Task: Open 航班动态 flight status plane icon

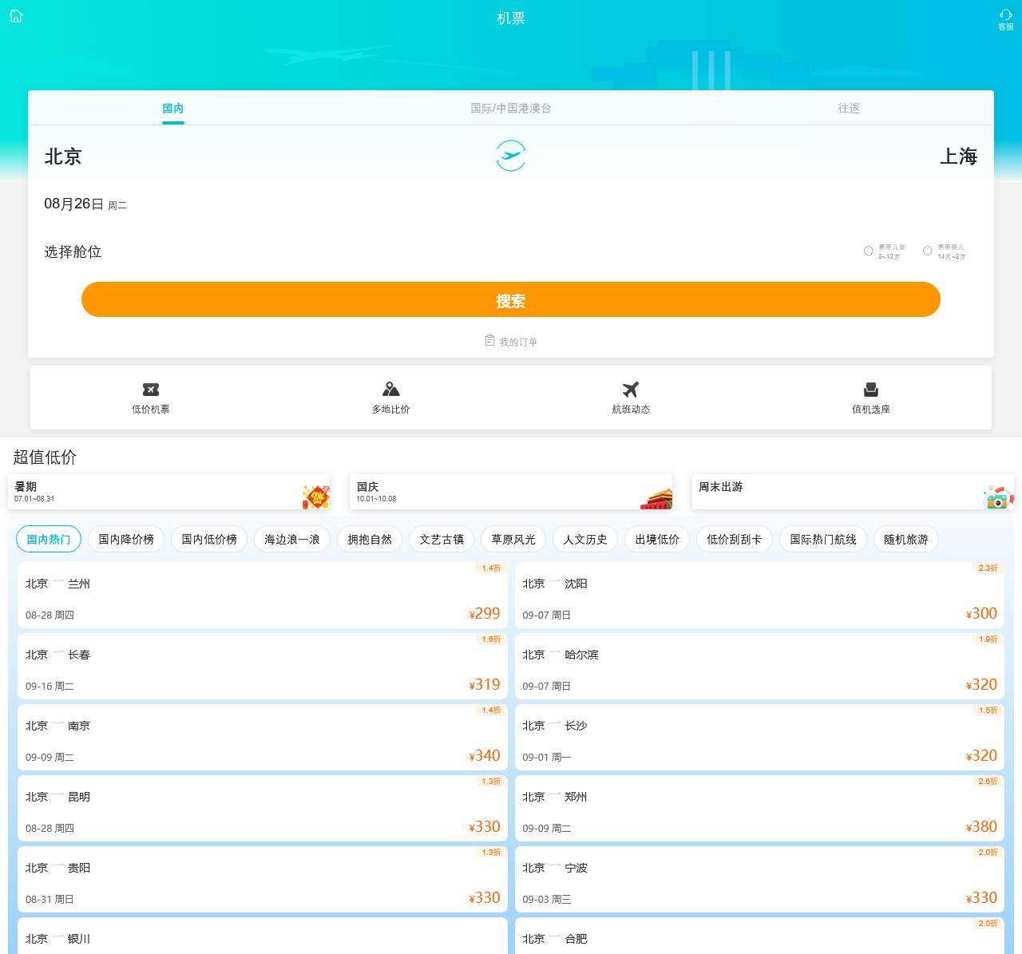Action: click(x=631, y=390)
